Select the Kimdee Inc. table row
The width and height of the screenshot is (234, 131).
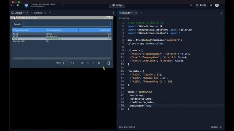(x=62, y=36)
